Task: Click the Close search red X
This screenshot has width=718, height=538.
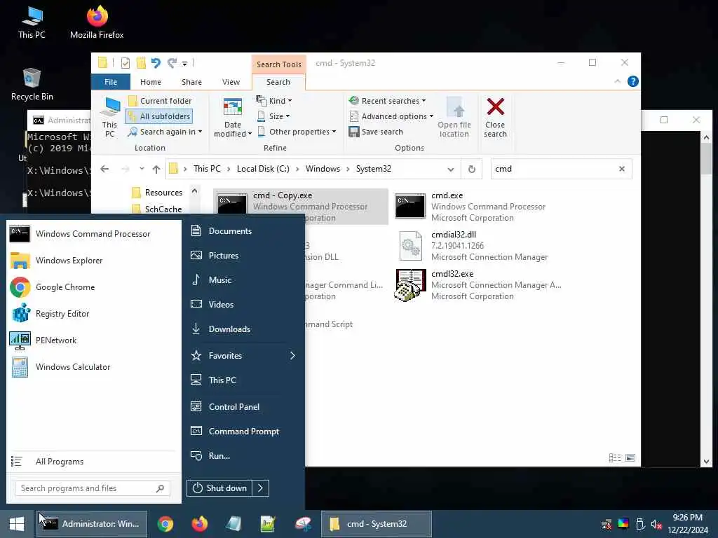Action: coord(496,118)
